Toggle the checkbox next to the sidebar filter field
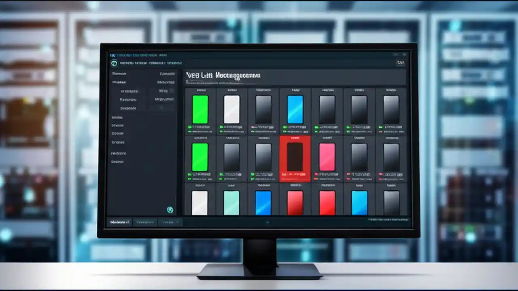Screen dimensions: 518x291 (x=171, y=91)
